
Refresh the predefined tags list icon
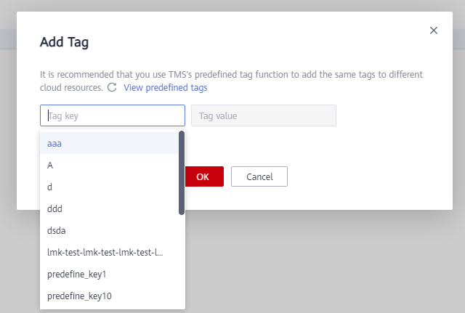tap(112, 87)
